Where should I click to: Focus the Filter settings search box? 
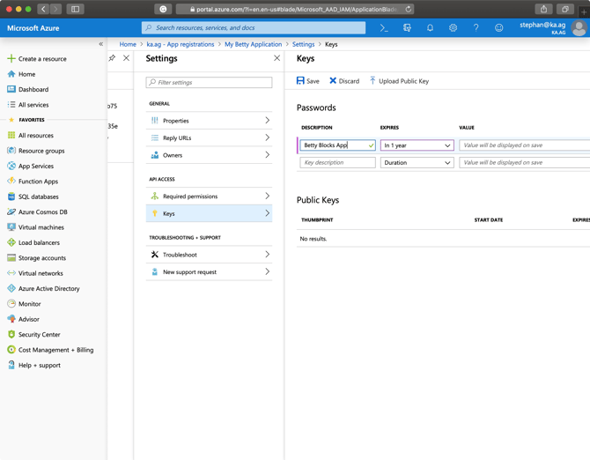[x=209, y=83]
